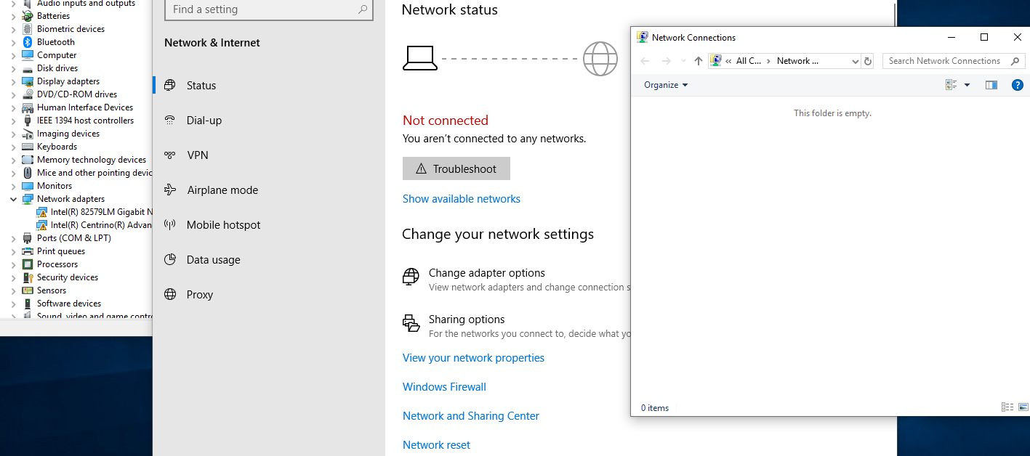The image size is (1030, 456).
Task: Open the Airplane mode settings page
Action: tap(269, 190)
